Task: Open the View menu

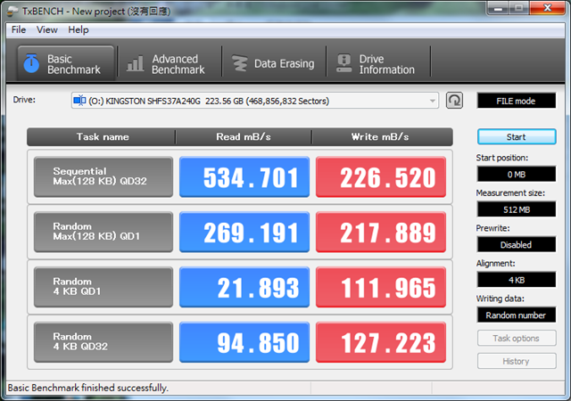Action: (x=47, y=29)
